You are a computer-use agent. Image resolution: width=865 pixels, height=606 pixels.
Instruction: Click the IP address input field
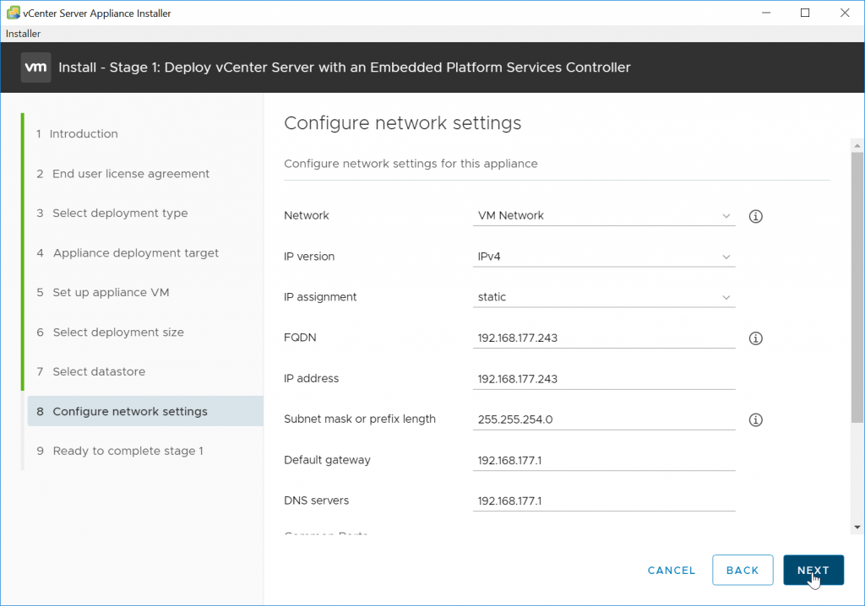(x=604, y=379)
